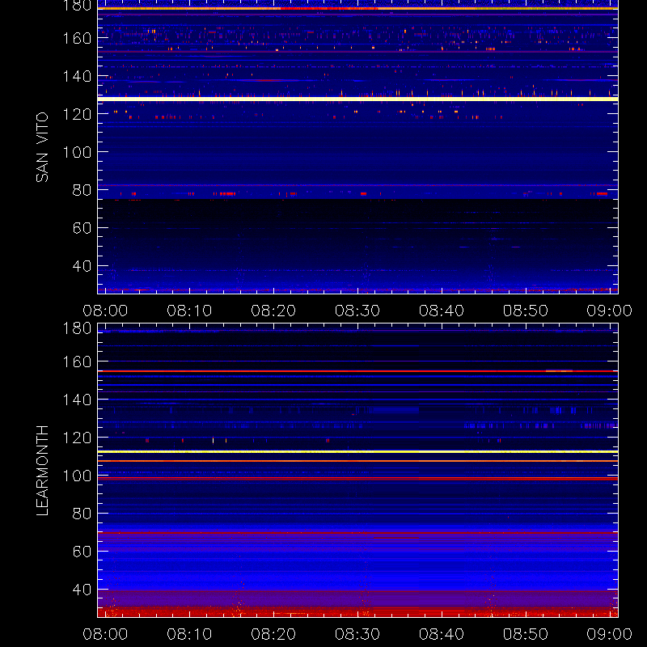This screenshot has height=647, width=647.
Task: Click 08:30 time label under LEARMONTH plot
Action: click(x=357, y=634)
